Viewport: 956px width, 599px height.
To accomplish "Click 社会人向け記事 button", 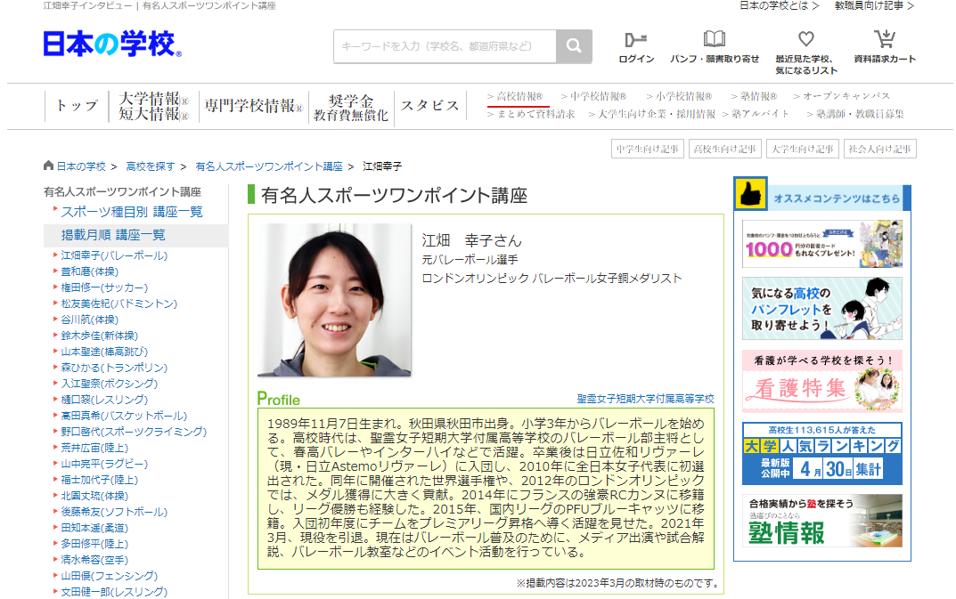I will pyautogui.click(x=879, y=149).
